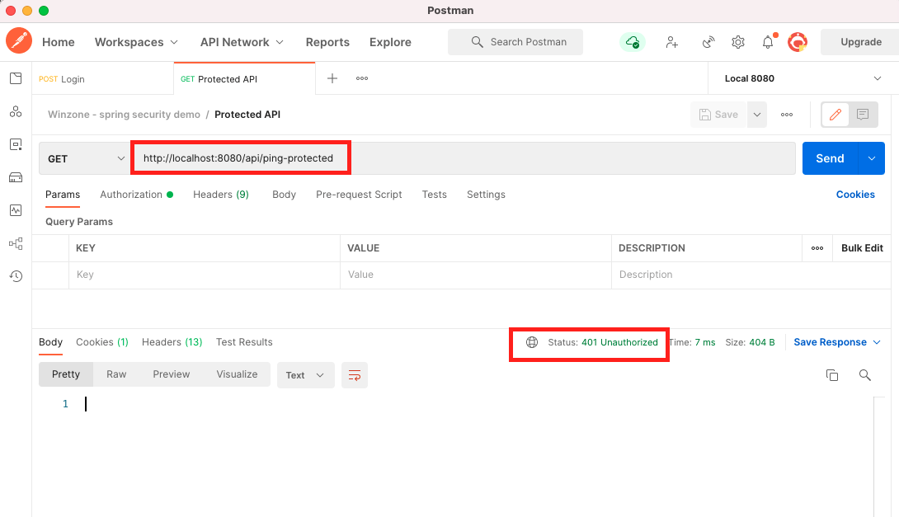Select the Params tab
The image size is (899, 517).
point(63,195)
